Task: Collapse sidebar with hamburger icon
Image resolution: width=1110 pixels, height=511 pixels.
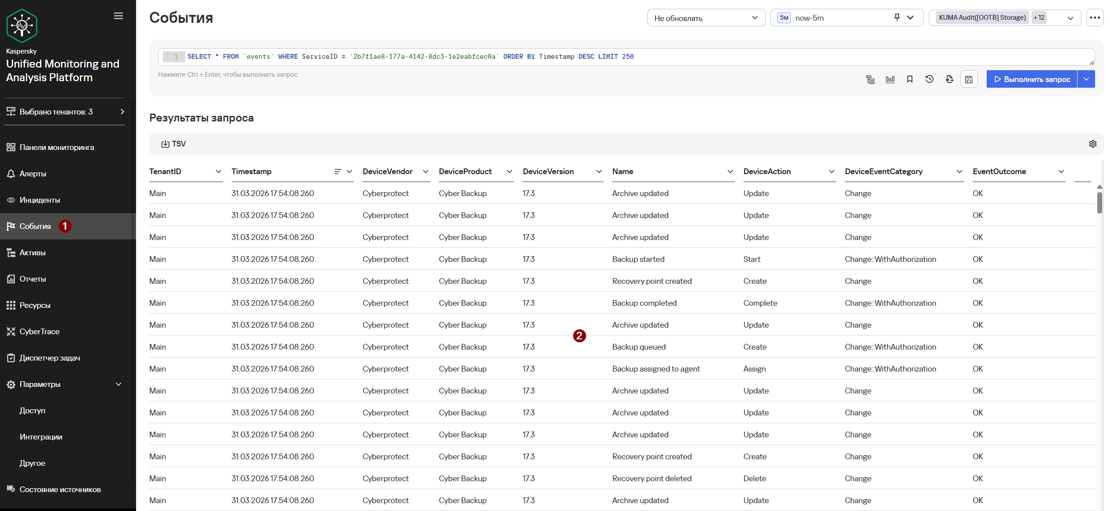Action: [x=118, y=16]
